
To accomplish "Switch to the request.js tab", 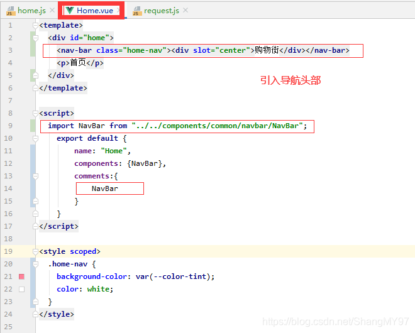I will pos(162,11).
